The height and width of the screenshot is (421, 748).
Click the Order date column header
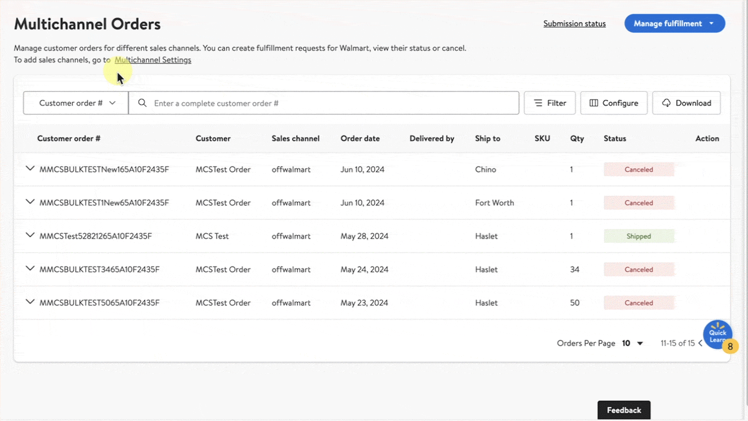[x=360, y=138]
